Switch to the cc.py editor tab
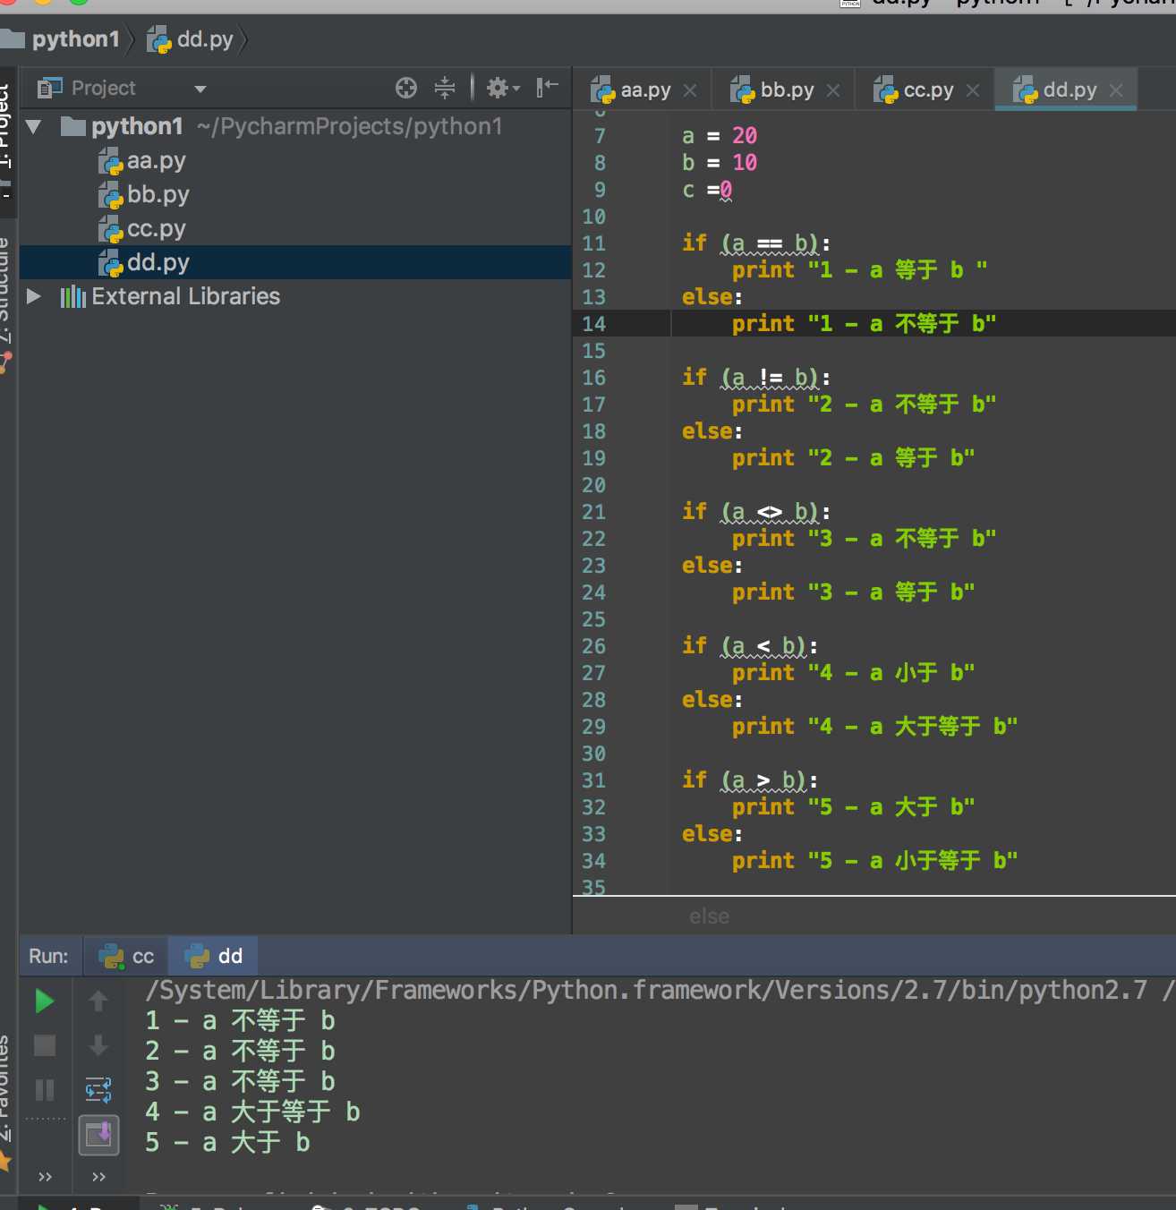Image resolution: width=1176 pixels, height=1210 pixels. (927, 89)
